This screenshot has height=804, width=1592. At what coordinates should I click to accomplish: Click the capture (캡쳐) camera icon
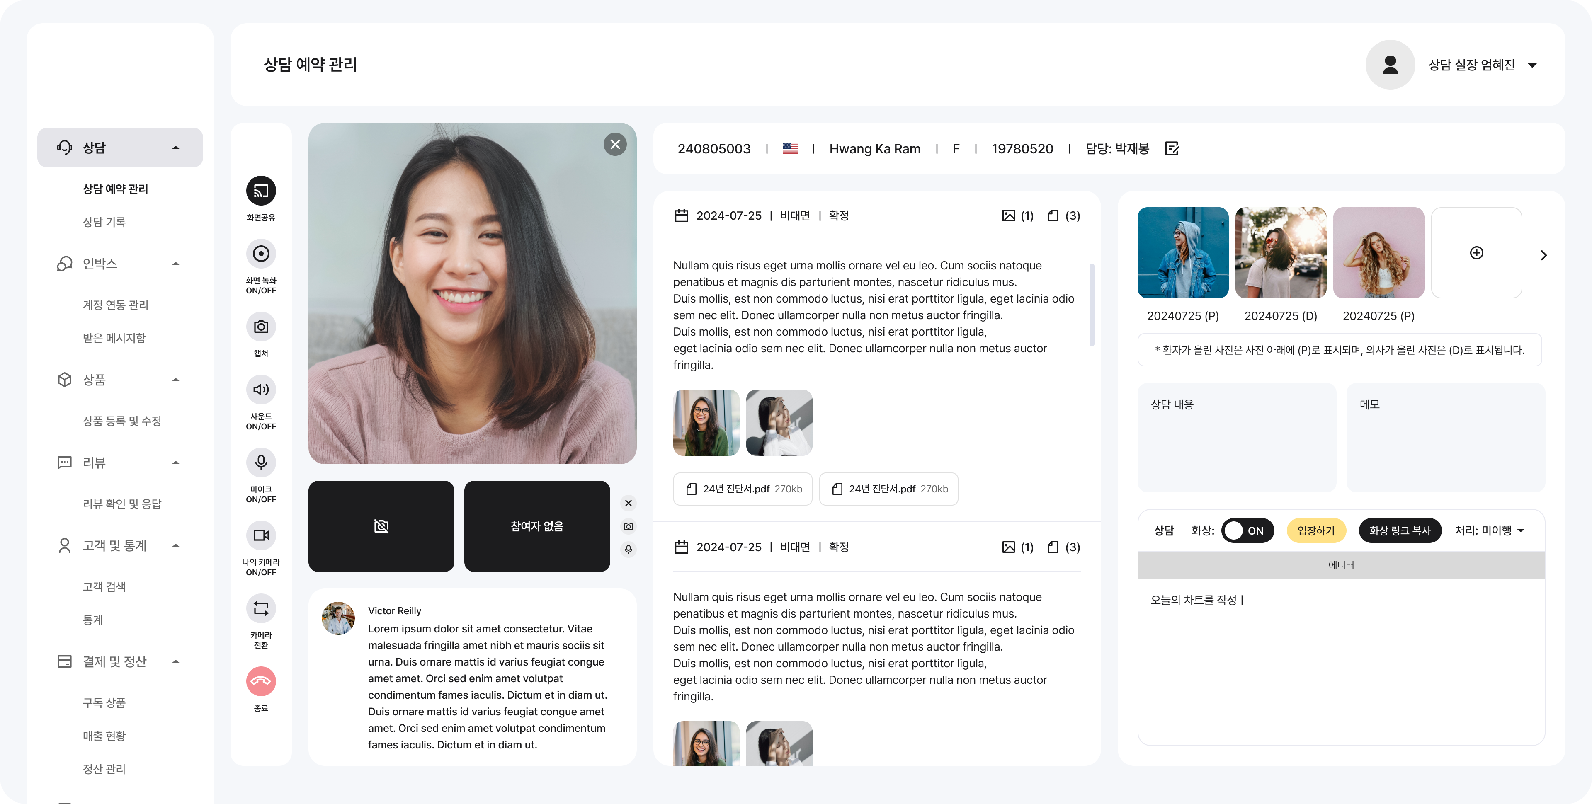pyautogui.click(x=261, y=326)
